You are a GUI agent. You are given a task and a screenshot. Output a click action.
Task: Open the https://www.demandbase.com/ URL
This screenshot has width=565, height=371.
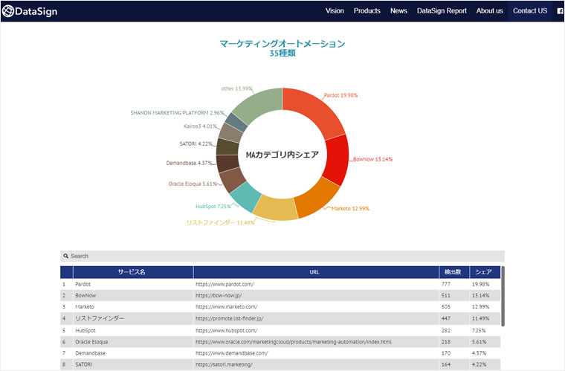coord(232,353)
